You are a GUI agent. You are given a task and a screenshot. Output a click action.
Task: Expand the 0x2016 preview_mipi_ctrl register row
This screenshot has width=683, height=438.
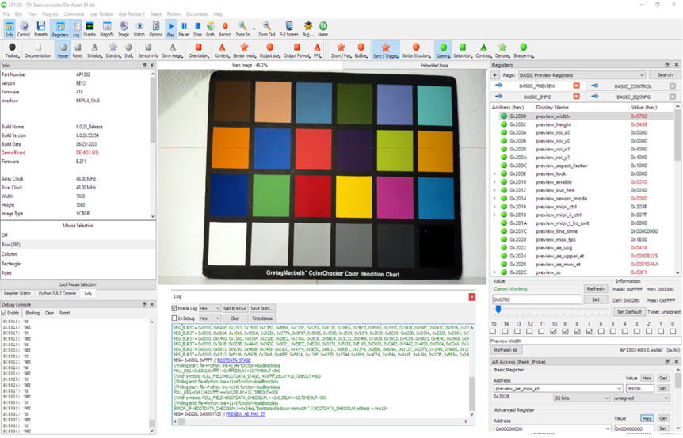pyautogui.click(x=494, y=207)
